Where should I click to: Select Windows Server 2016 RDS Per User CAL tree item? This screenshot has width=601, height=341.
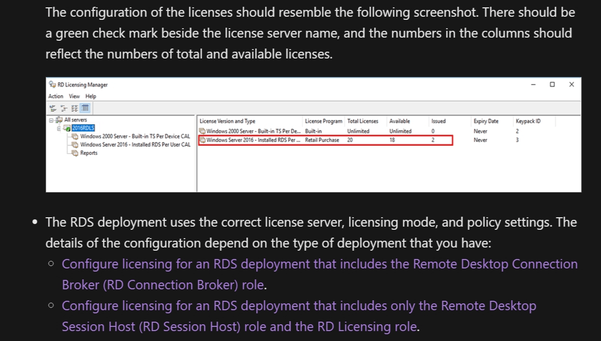[x=135, y=145]
